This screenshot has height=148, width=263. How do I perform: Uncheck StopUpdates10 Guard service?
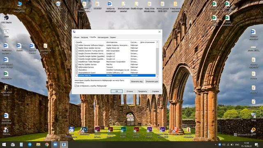(x=76, y=73)
